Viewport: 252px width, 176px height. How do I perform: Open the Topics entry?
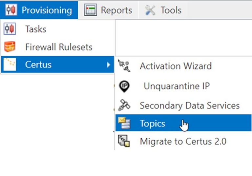click(152, 124)
